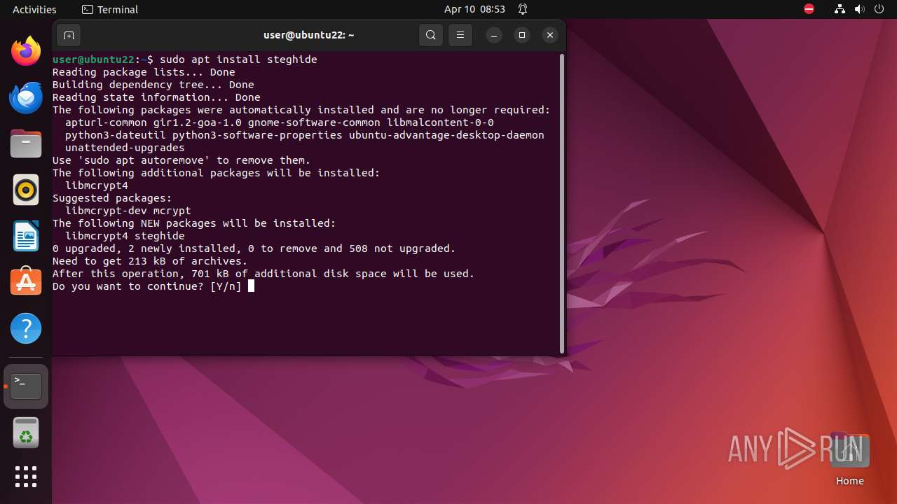Open the Trash from the dock
This screenshot has height=504, width=897.
click(26, 433)
